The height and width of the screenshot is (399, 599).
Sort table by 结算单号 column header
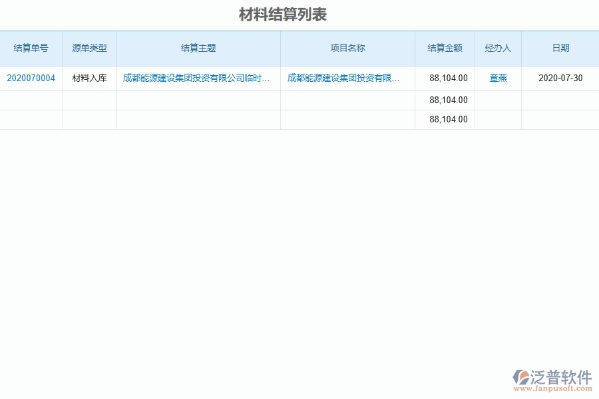coord(31,48)
